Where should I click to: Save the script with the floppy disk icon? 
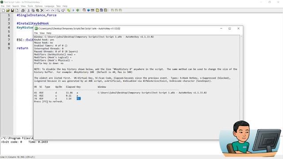click(12, 11)
